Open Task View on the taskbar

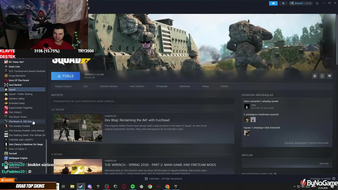63,187
